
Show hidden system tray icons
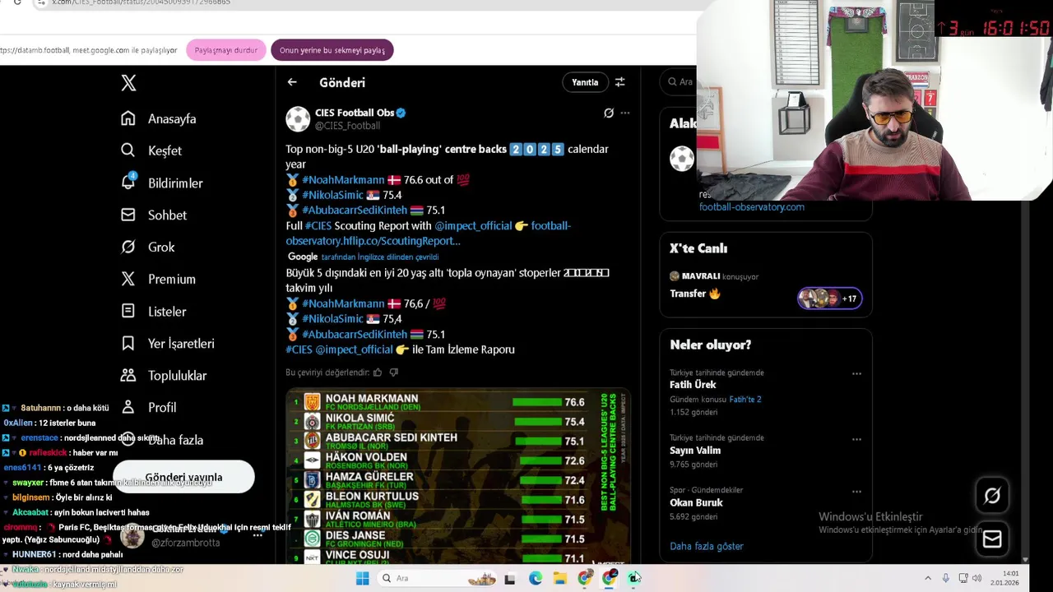pos(928,578)
